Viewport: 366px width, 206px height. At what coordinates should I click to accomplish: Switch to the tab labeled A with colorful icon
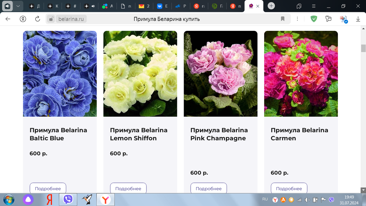(x=108, y=6)
